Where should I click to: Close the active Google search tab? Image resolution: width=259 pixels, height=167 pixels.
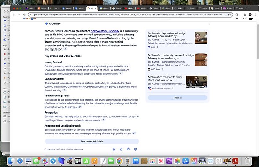pos(95,8)
